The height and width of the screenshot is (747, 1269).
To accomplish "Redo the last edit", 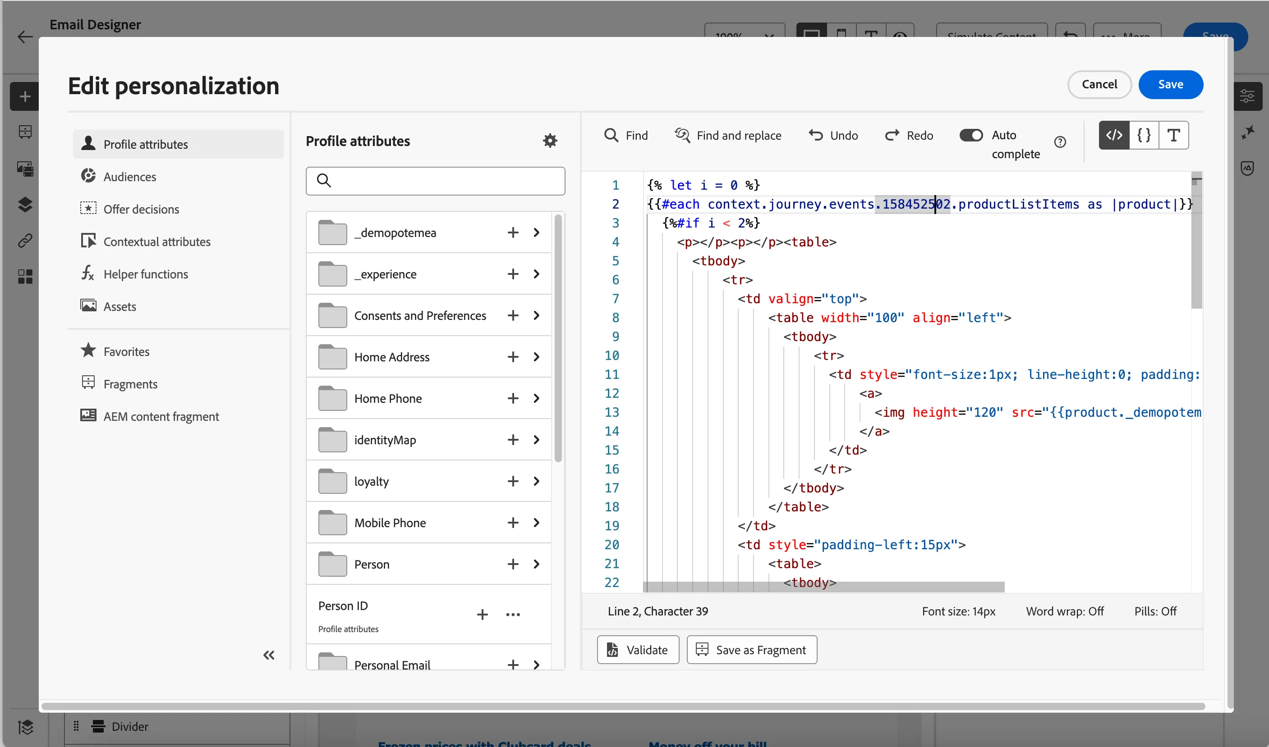I will (909, 136).
